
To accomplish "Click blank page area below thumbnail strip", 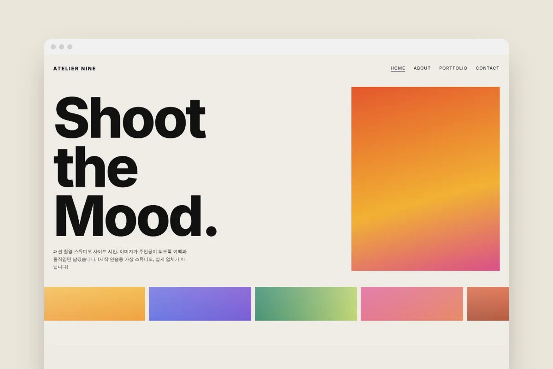I will [x=276, y=345].
